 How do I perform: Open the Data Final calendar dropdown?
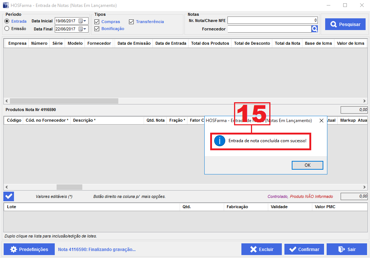(85, 29)
